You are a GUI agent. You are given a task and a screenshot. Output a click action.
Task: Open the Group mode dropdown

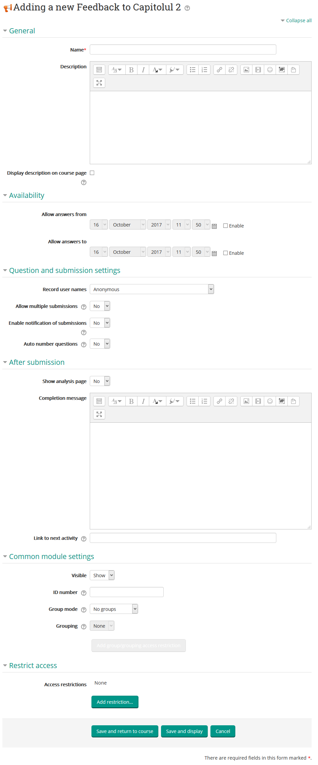pos(114,609)
